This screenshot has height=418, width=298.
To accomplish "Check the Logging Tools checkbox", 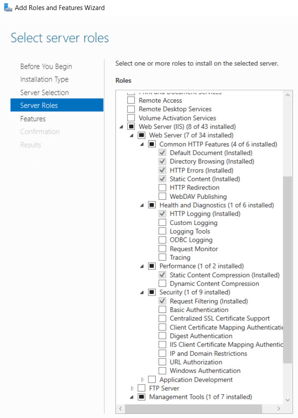I will [x=162, y=231].
